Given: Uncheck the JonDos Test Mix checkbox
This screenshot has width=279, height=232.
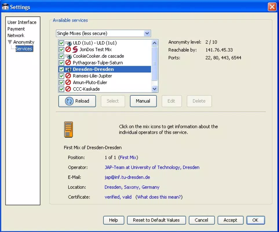Looking at the screenshot, I should (x=61, y=50).
